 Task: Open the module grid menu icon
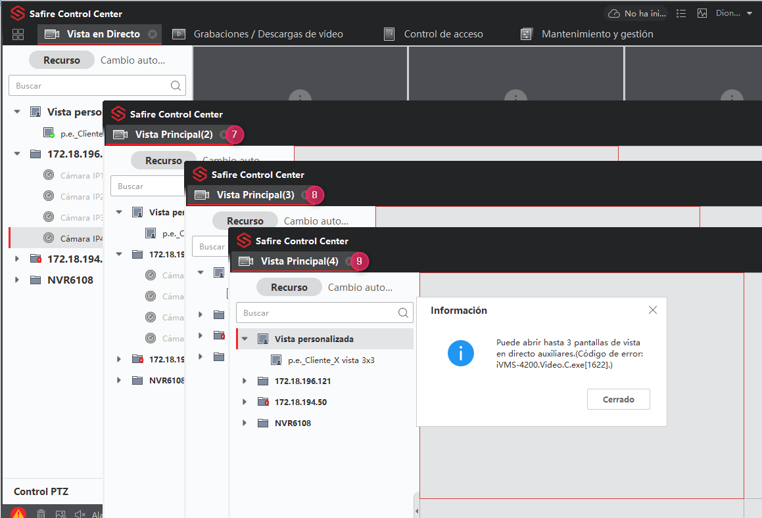18,34
